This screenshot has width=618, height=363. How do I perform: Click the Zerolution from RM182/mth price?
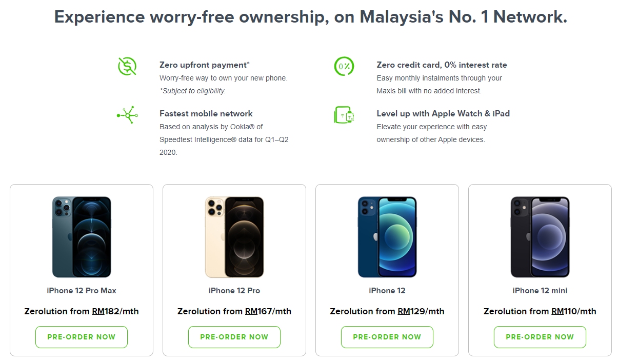82,311
